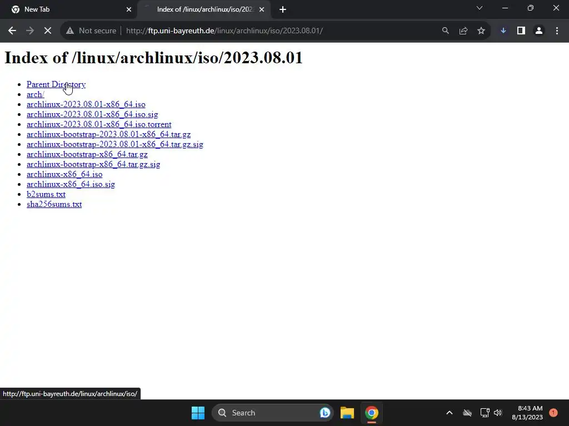Close the New Tab tab

coord(129,9)
